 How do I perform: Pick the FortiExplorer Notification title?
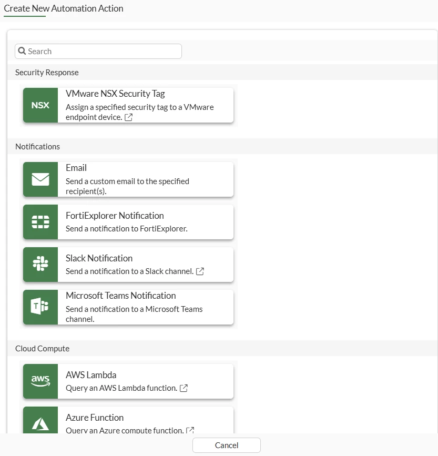[115, 216]
